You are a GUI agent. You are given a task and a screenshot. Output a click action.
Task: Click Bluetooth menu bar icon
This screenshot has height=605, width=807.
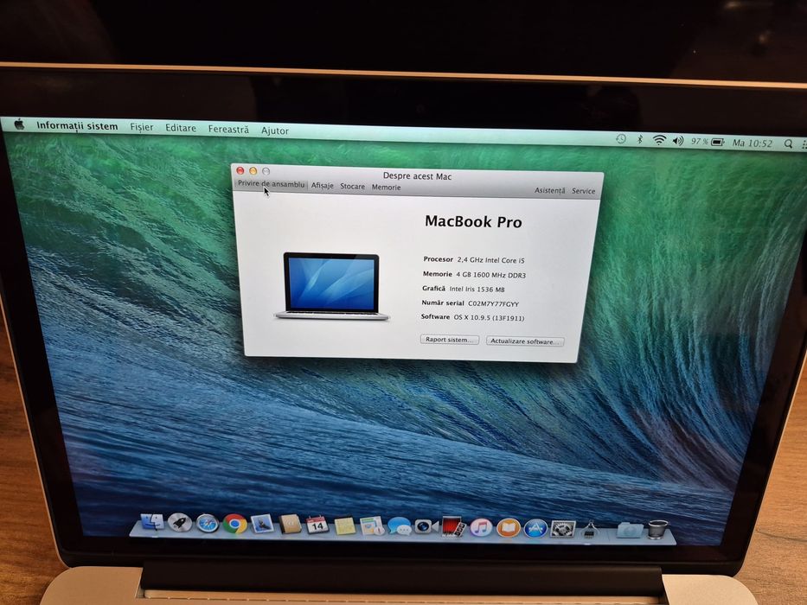point(640,139)
